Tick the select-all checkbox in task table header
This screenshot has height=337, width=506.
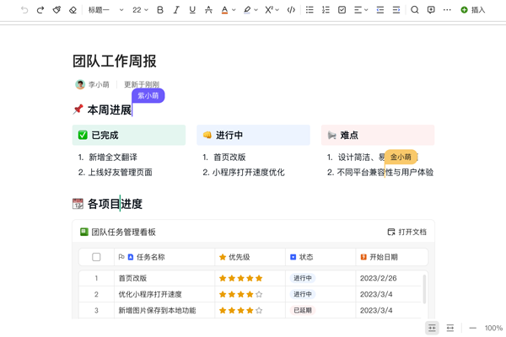96,257
